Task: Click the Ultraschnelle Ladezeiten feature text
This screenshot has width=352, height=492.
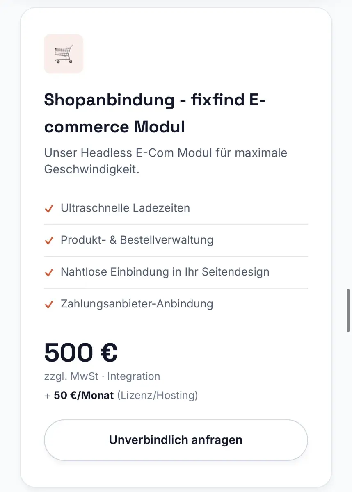Action: coord(125,208)
